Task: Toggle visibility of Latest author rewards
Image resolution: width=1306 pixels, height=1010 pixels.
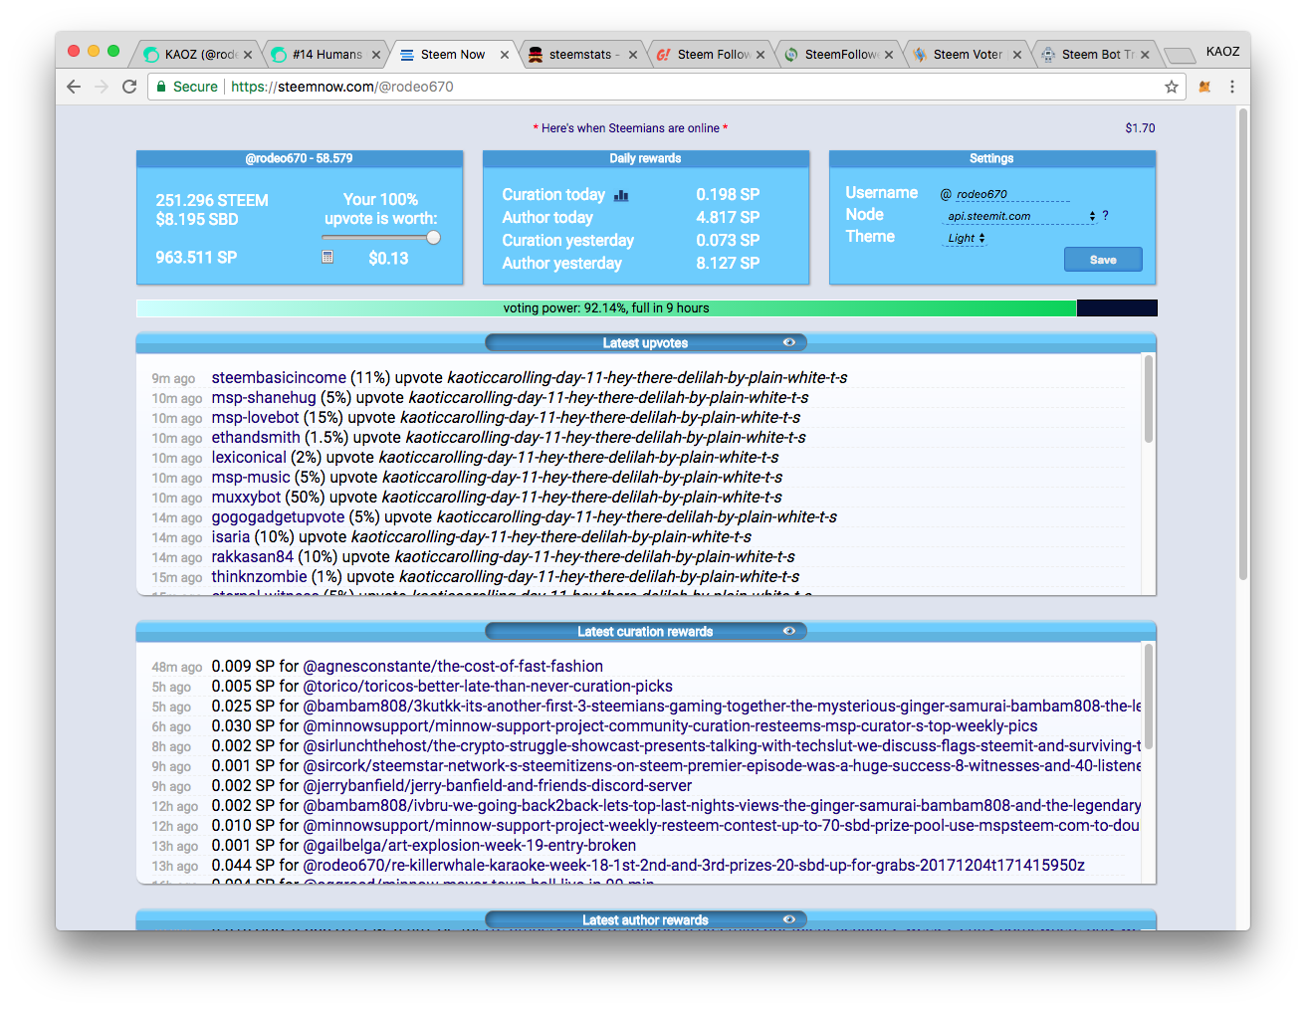Action: pos(789,919)
